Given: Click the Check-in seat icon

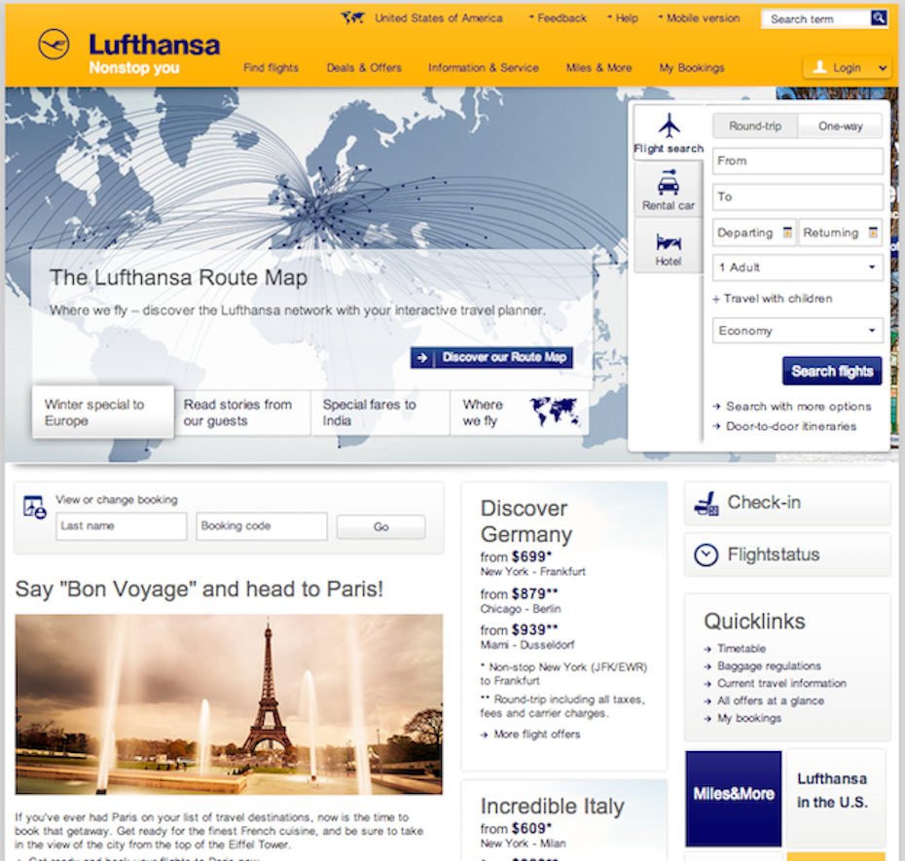Looking at the screenshot, I should pos(706,503).
